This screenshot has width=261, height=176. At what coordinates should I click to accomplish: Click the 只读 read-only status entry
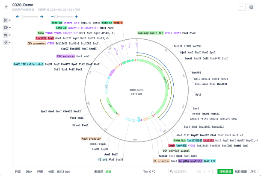coord(18,171)
